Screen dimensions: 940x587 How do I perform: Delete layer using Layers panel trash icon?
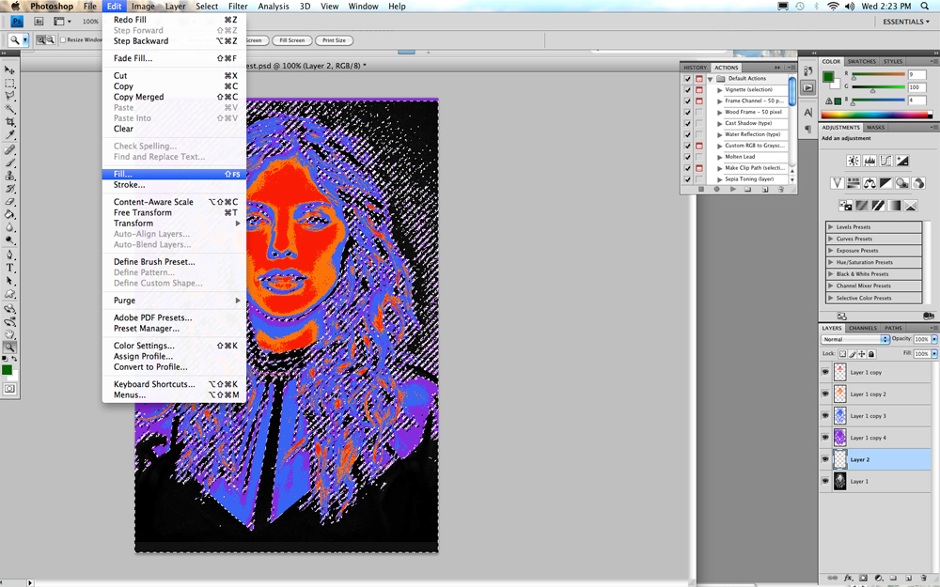924,578
